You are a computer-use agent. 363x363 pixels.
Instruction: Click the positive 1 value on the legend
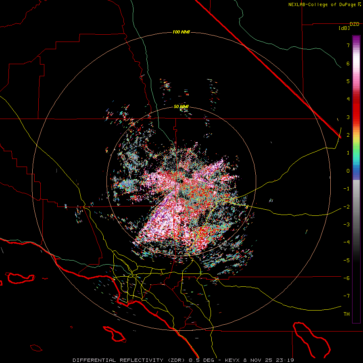coord(348,153)
